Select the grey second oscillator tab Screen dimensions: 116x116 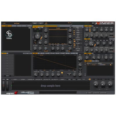click(71, 26)
